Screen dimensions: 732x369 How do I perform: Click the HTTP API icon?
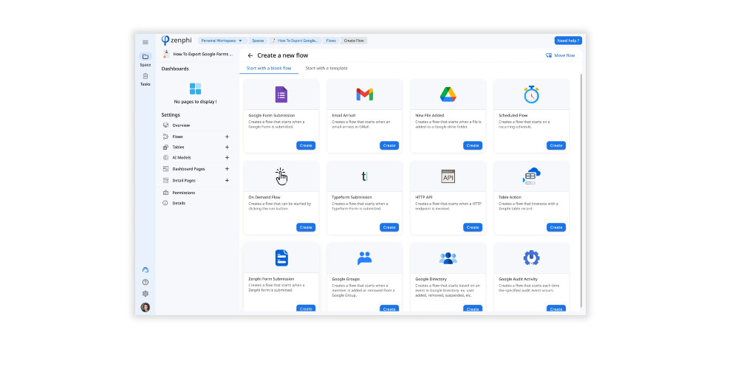pos(448,176)
